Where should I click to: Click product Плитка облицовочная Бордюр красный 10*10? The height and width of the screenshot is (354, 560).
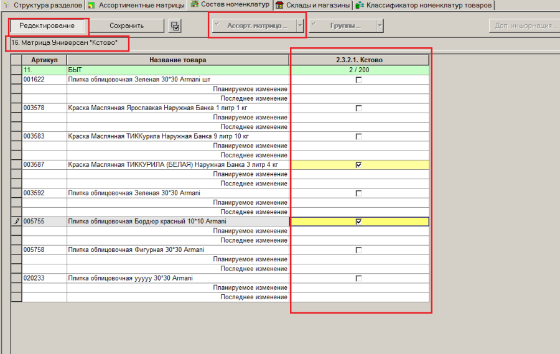tap(178, 221)
